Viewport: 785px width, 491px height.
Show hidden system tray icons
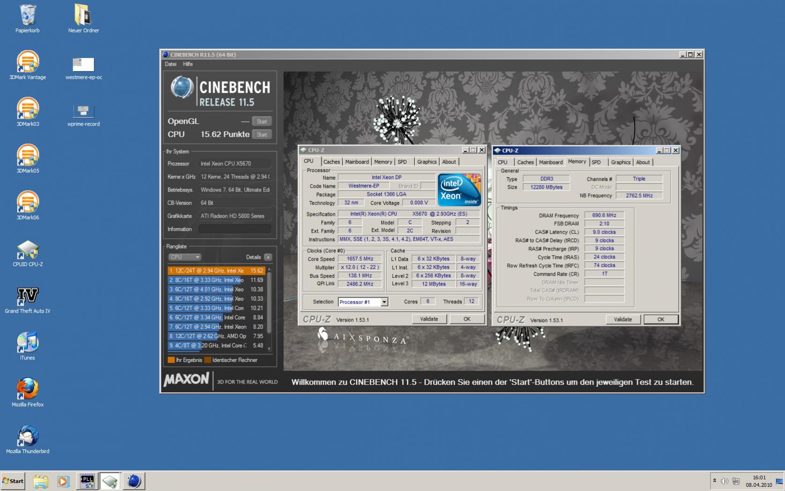coord(714,481)
